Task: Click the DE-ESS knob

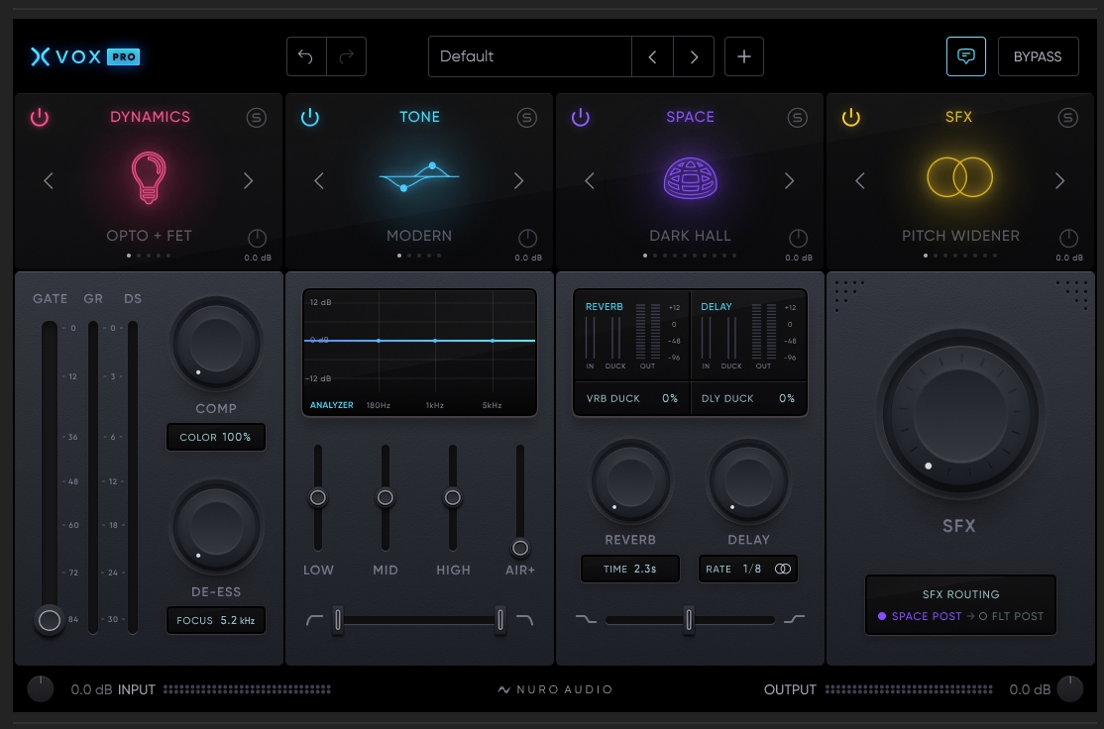Action: pyautogui.click(x=216, y=526)
